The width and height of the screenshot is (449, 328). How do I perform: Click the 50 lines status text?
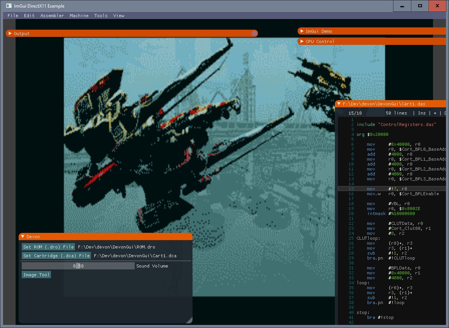pos(396,113)
